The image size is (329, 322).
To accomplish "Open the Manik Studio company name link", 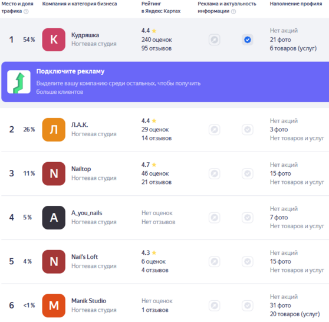I will [x=89, y=301].
